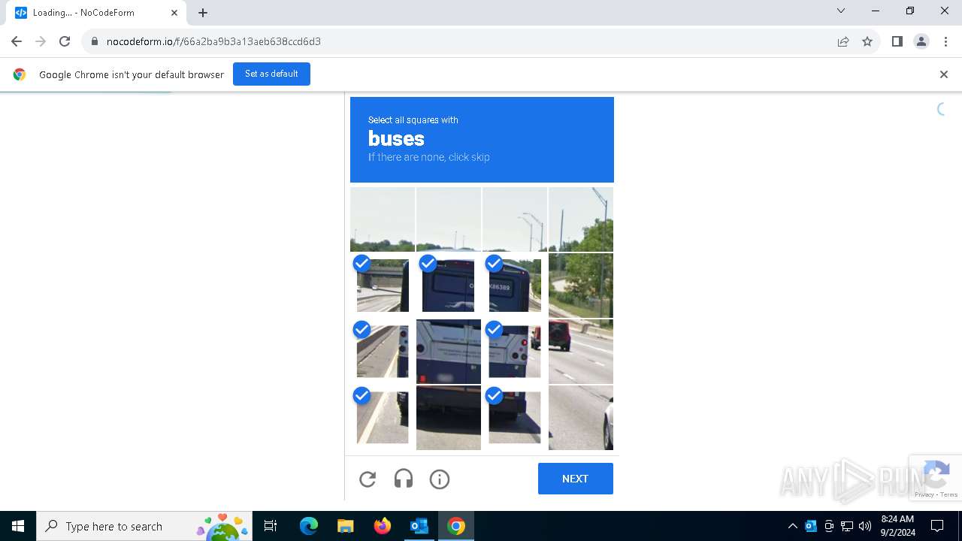
Task: Deselect bottom row, third column bus corner tile
Action: click(515, 418)
